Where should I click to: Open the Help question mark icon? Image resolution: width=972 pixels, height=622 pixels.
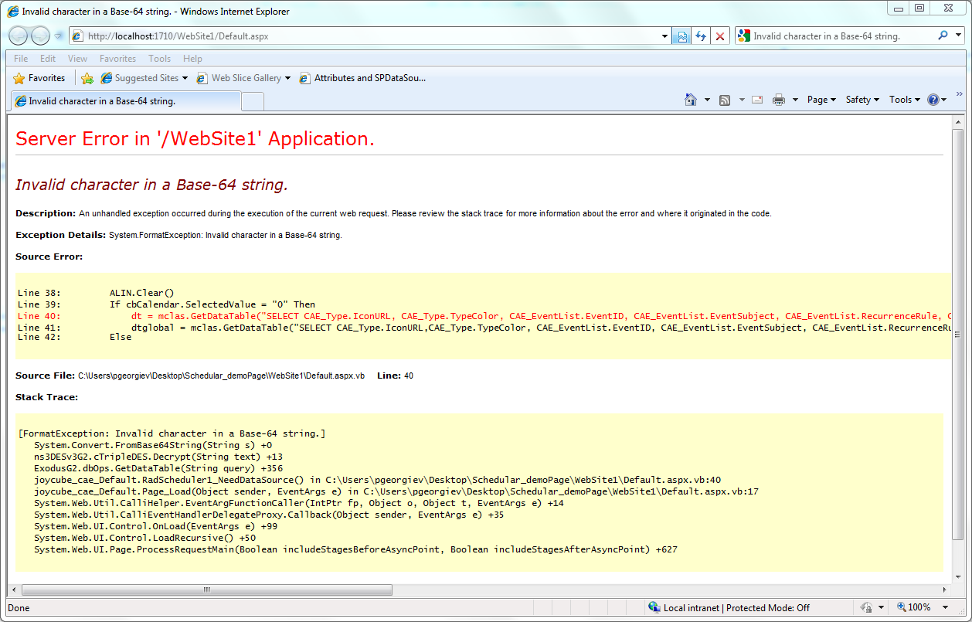coord(933,100)
